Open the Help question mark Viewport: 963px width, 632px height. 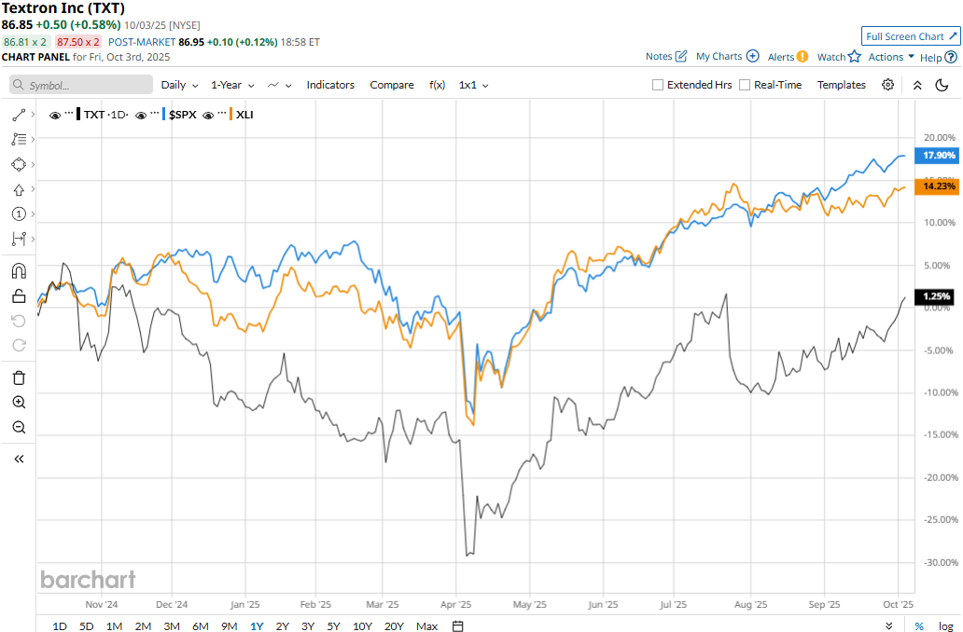(951, 57)
